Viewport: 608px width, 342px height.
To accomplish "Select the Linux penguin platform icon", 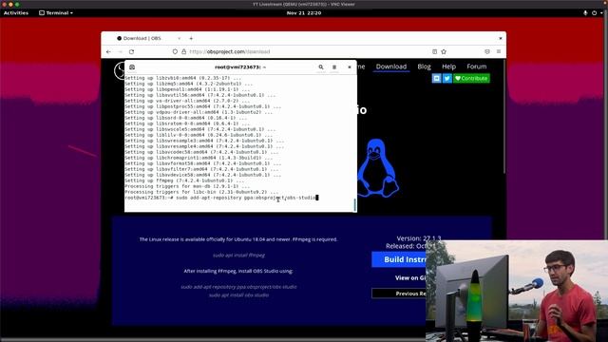I will tap(377, 167).
